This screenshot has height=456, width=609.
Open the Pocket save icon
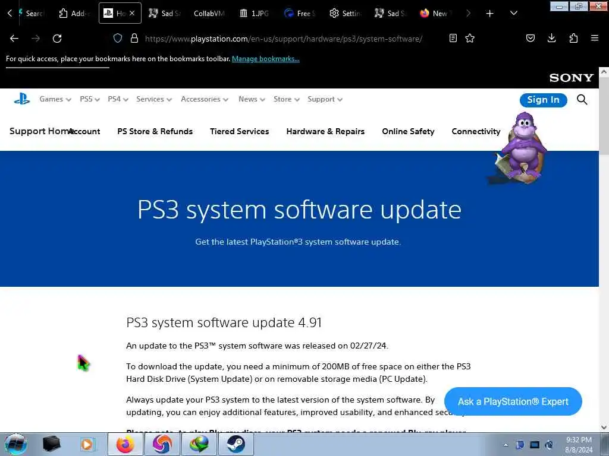(x=530, y=38)
